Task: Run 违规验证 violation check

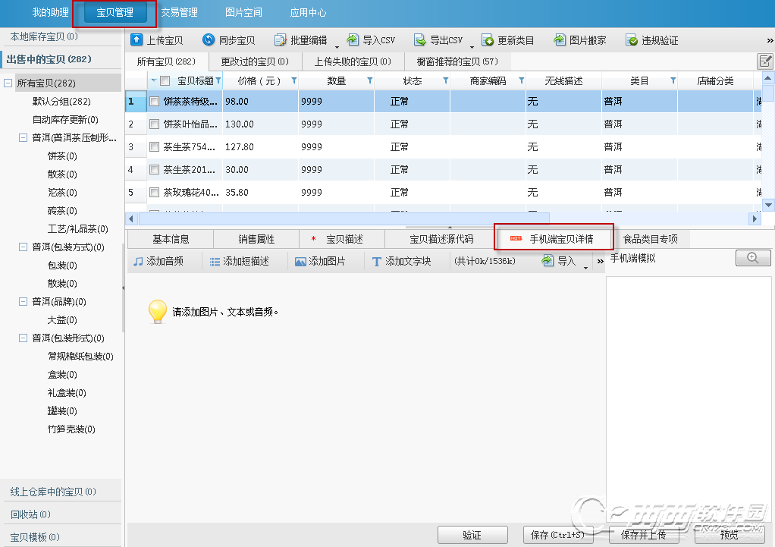Action: pos(651,40)
